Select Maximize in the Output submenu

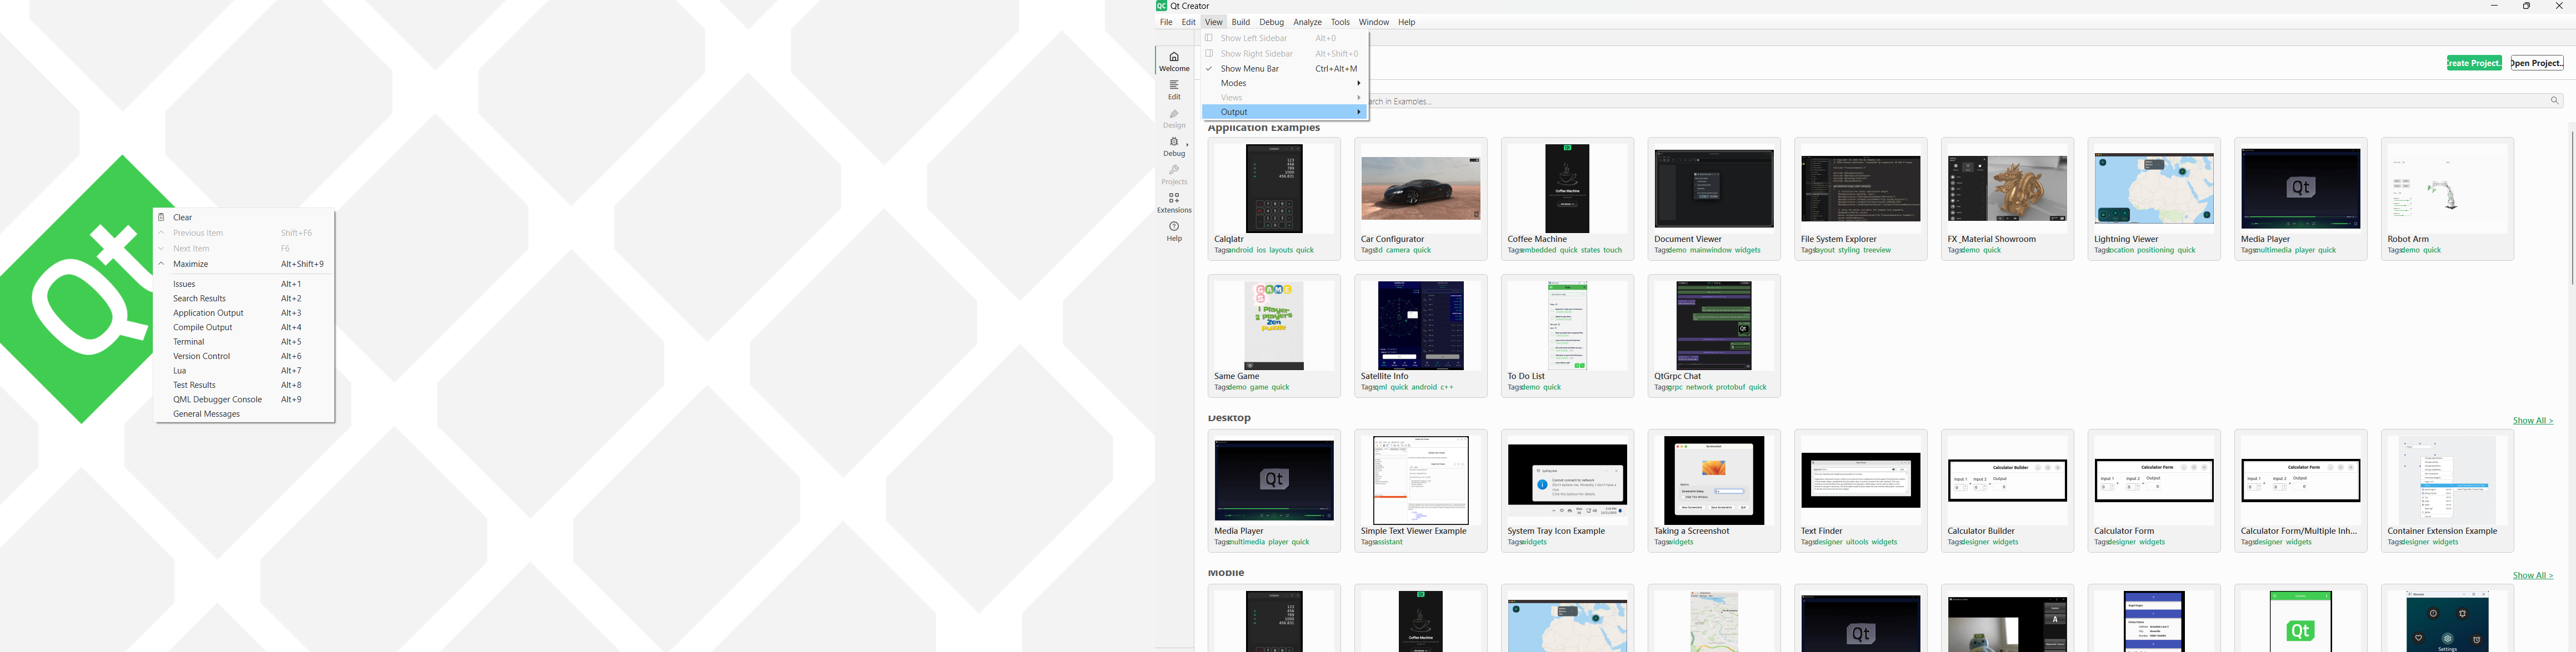point(244,265)
